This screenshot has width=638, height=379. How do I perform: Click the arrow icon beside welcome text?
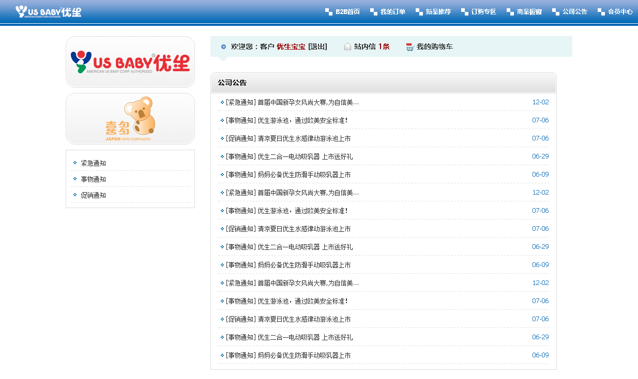(x=223, y=47)
